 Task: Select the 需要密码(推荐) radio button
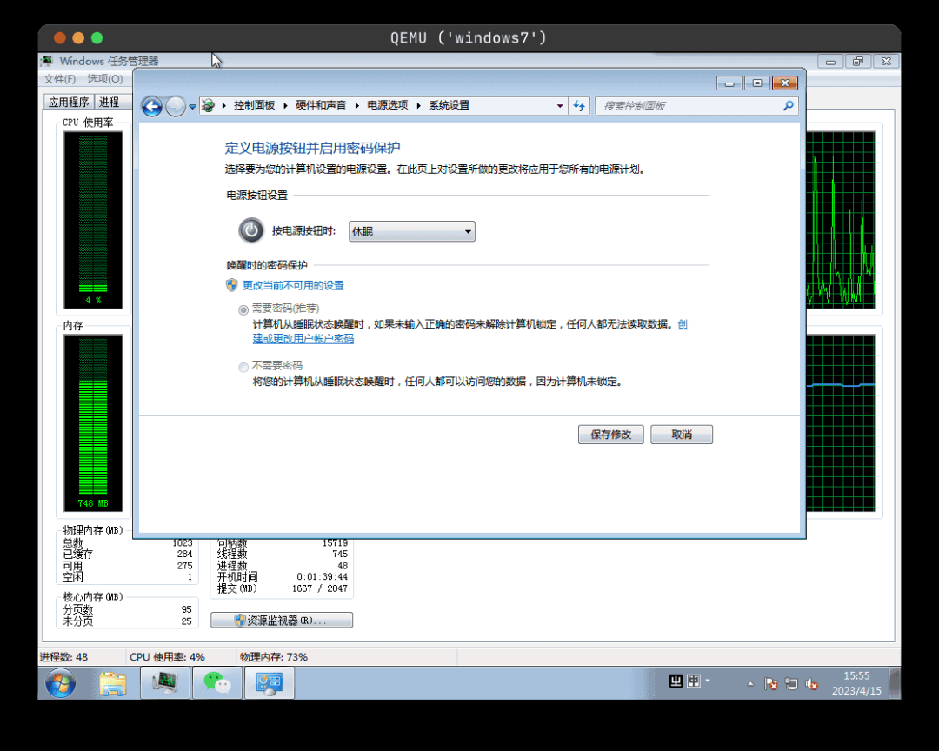(x=244, y=309)
